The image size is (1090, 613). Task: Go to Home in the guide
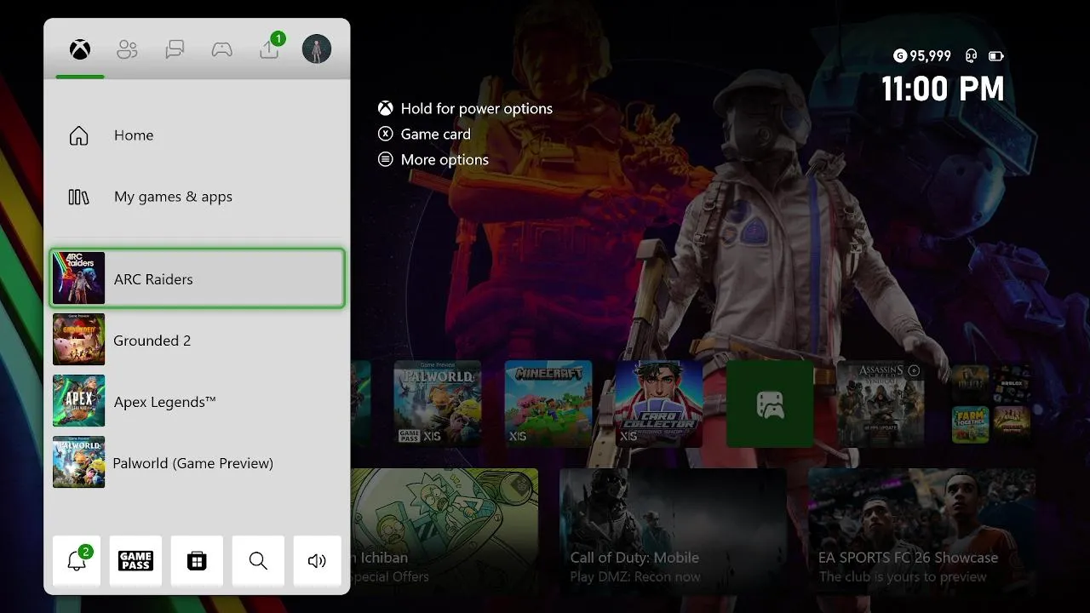(198, 135)
